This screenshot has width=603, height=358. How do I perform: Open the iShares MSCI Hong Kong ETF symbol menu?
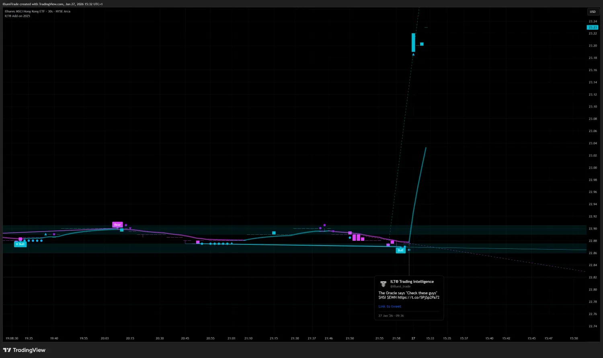click(24, 11)
